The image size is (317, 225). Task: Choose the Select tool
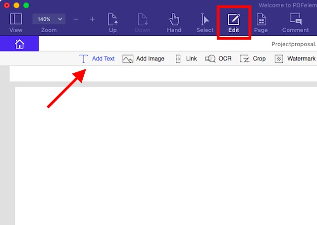[205, 23]
